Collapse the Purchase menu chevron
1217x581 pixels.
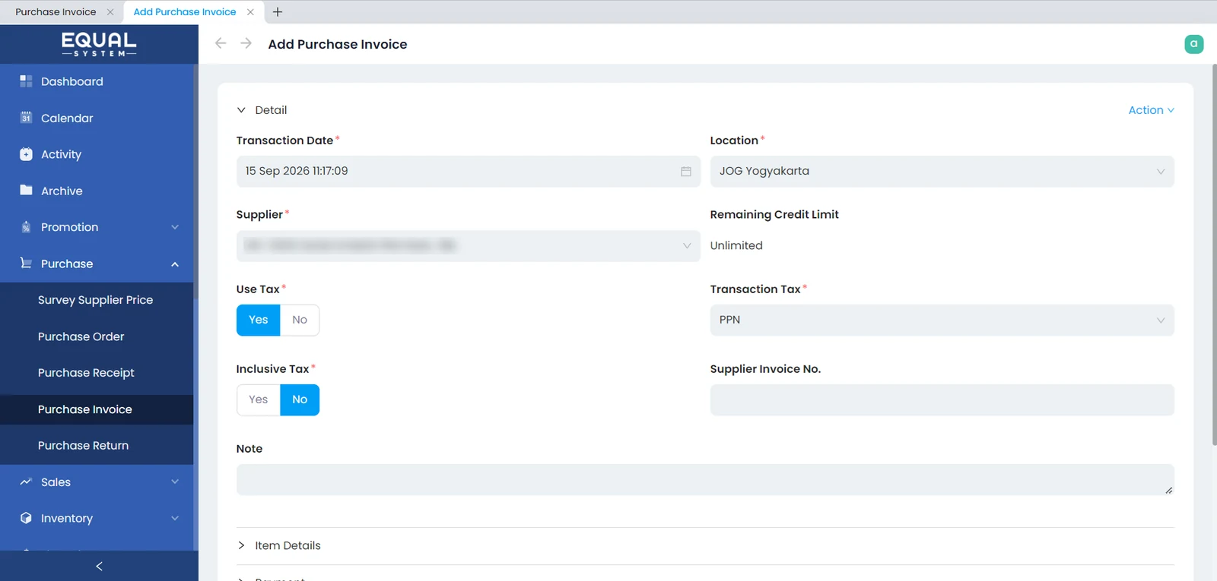pyautogui.click(x=175, y=264)
